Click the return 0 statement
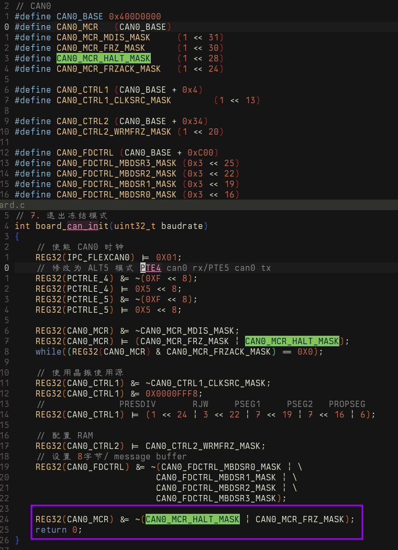Image resolution: width=398 pixels, height=550 pixels. pyautogui.click(x=59, y=530)
